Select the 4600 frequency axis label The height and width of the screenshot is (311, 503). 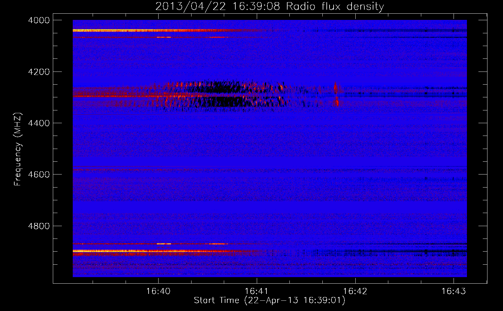39,174
